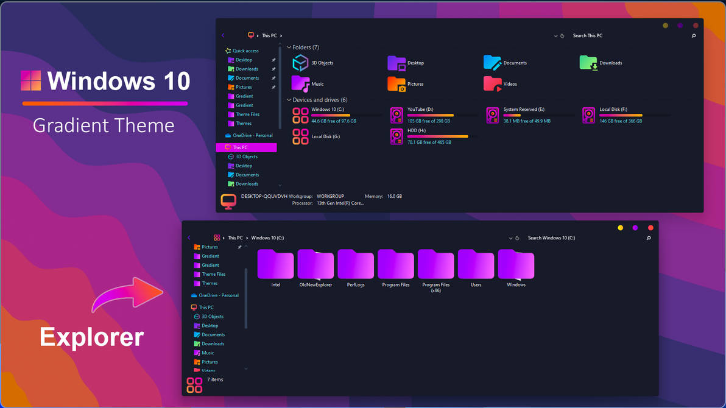Viewport: 726px width, 408px height.
Task: Expand chevron after This PC in bottom window breadcrumb
Action: point(247,238)
